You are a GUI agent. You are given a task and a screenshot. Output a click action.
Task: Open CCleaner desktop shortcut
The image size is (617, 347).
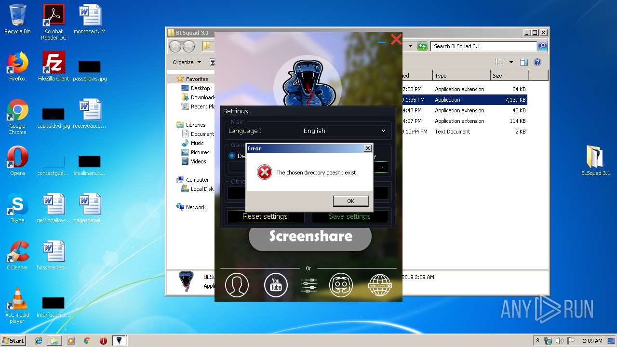17,255
